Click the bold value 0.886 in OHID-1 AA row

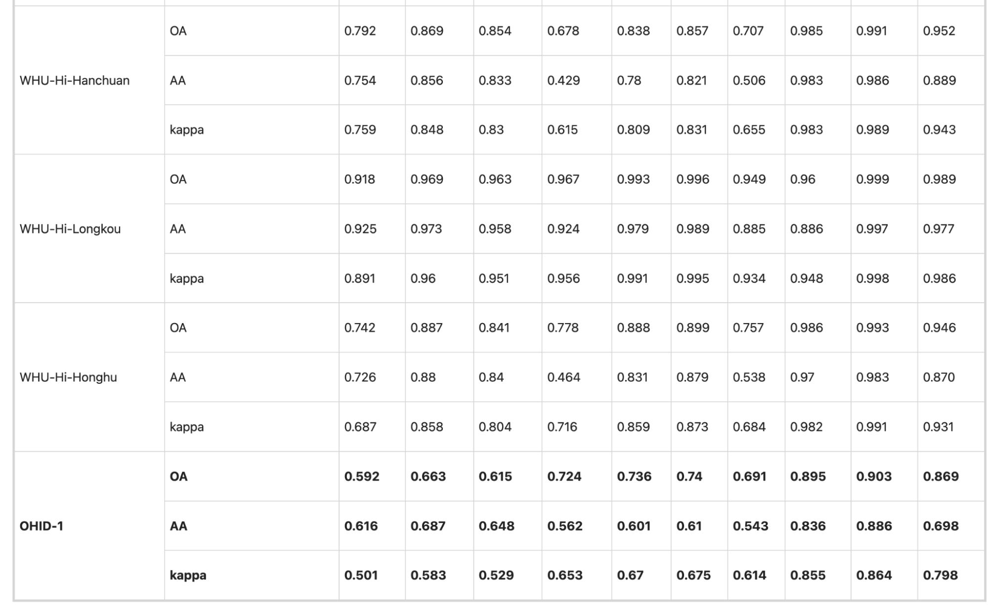(884, 526)
